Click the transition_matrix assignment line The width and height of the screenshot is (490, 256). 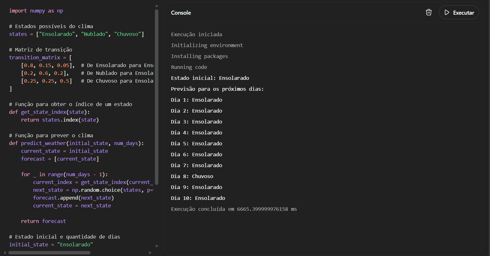41,58
